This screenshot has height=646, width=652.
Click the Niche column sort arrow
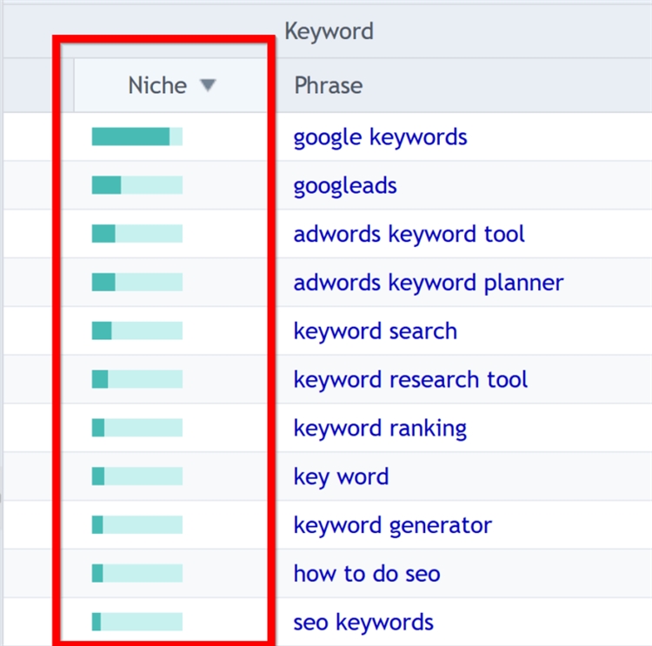207,85
